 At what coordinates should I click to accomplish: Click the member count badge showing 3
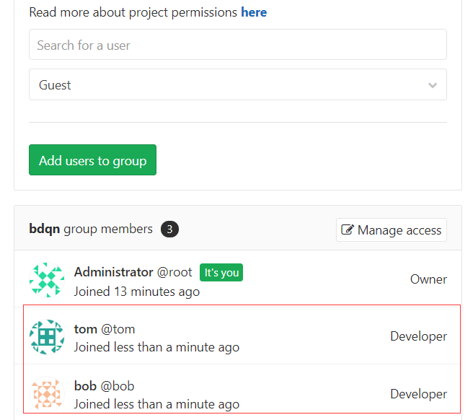(x=169, y=229)
